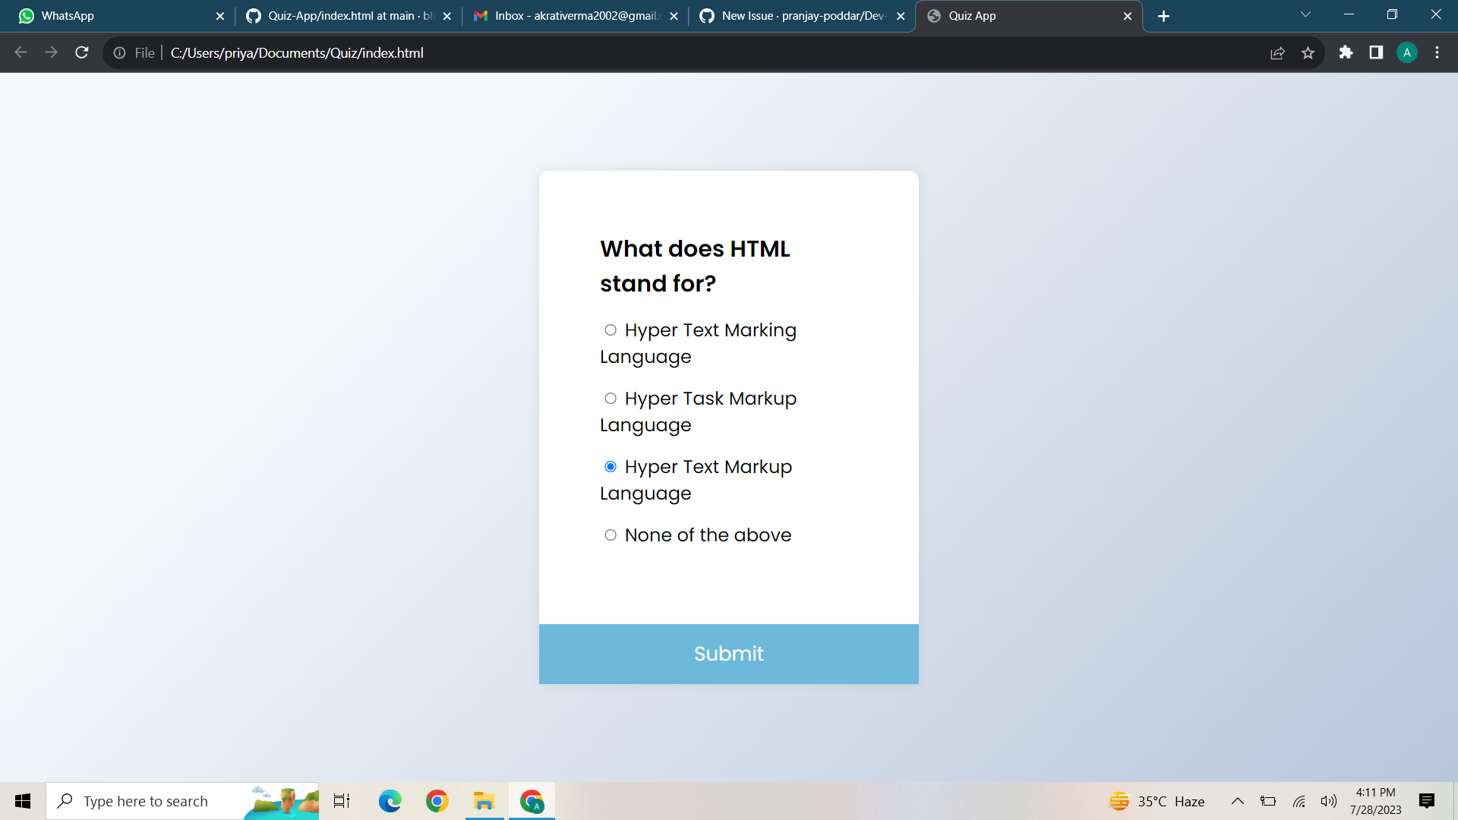Screen dimensions: 1458x820
Task: Pick Hyper Text Markup Language radio button
Action: (611, 467)
